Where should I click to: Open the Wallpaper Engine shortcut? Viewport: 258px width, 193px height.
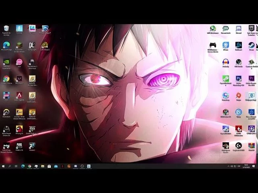[x=252, y=96]
